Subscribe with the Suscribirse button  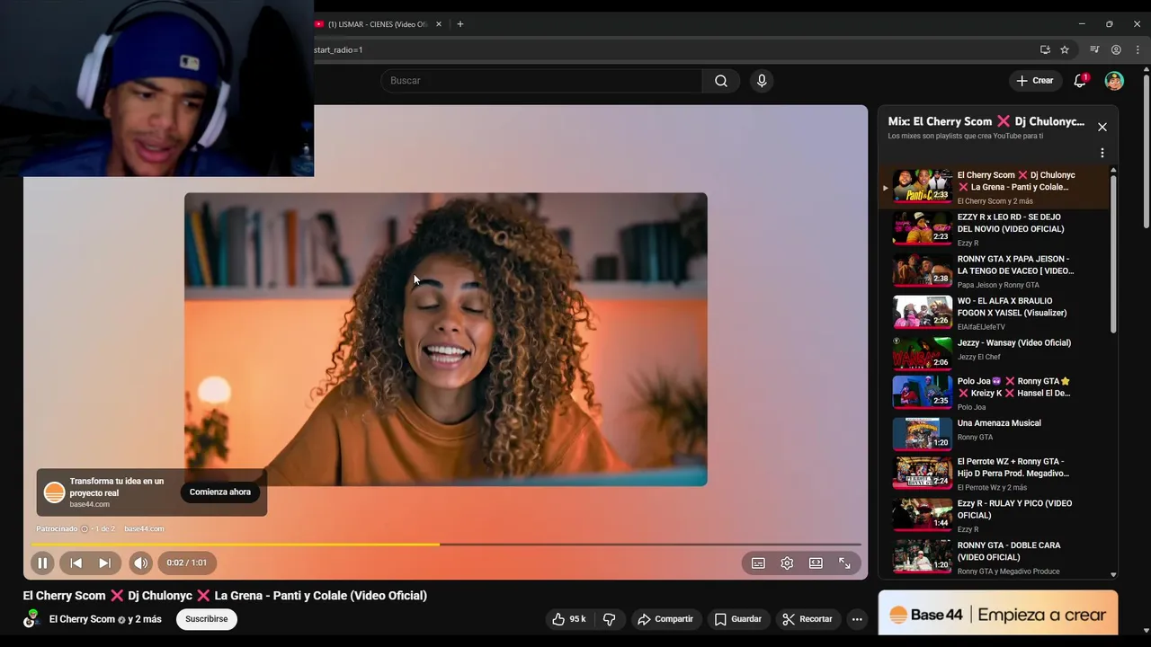click(x=207, y=619)
